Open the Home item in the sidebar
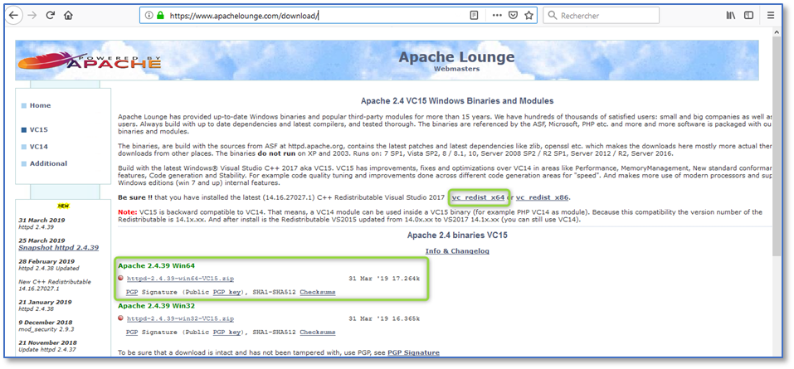 coord(40,105)
